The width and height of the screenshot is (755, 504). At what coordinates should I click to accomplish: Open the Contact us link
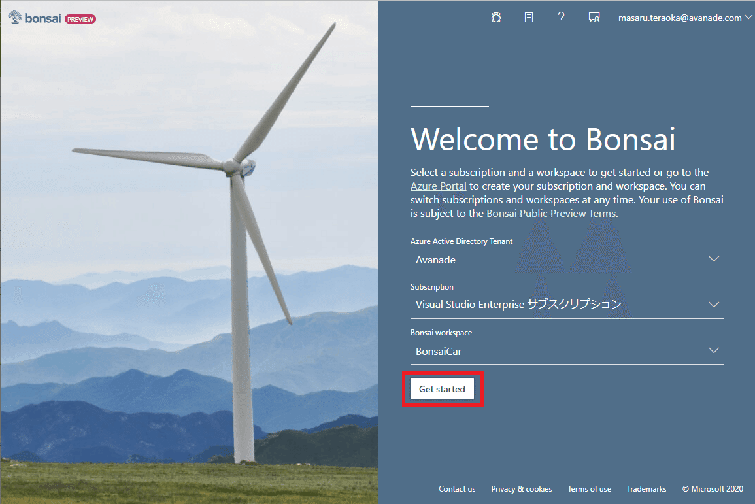(x=457, y=489)
